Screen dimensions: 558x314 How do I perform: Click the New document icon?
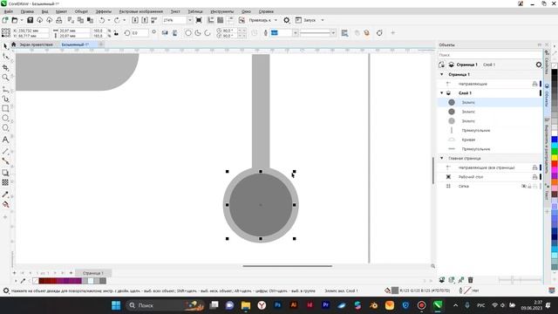(x=5, y=20)
